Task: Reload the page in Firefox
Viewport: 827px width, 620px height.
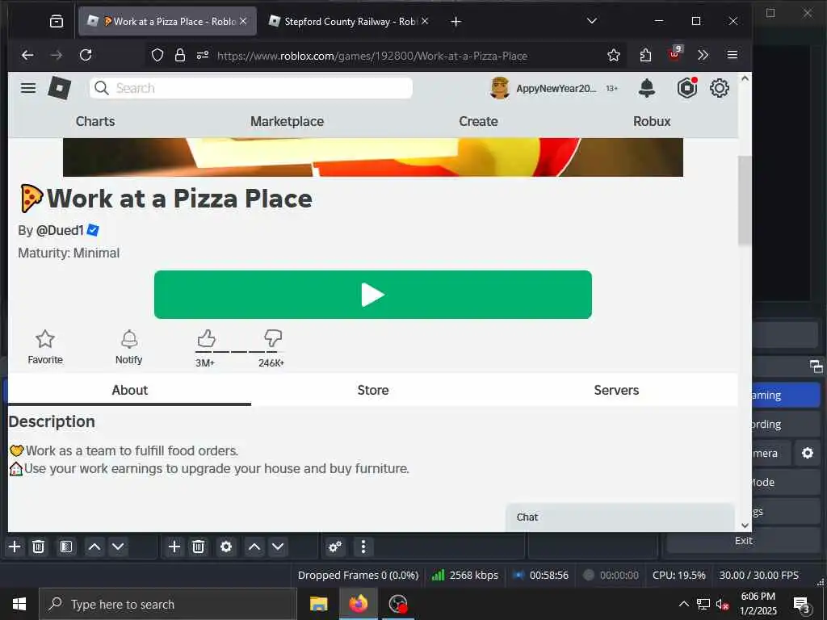Action: [x=86, y=56]
